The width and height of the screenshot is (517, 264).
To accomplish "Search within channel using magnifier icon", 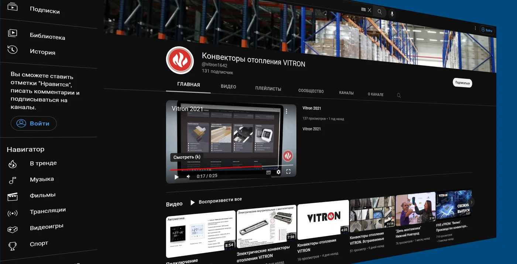I will click(x=399, y=95).
